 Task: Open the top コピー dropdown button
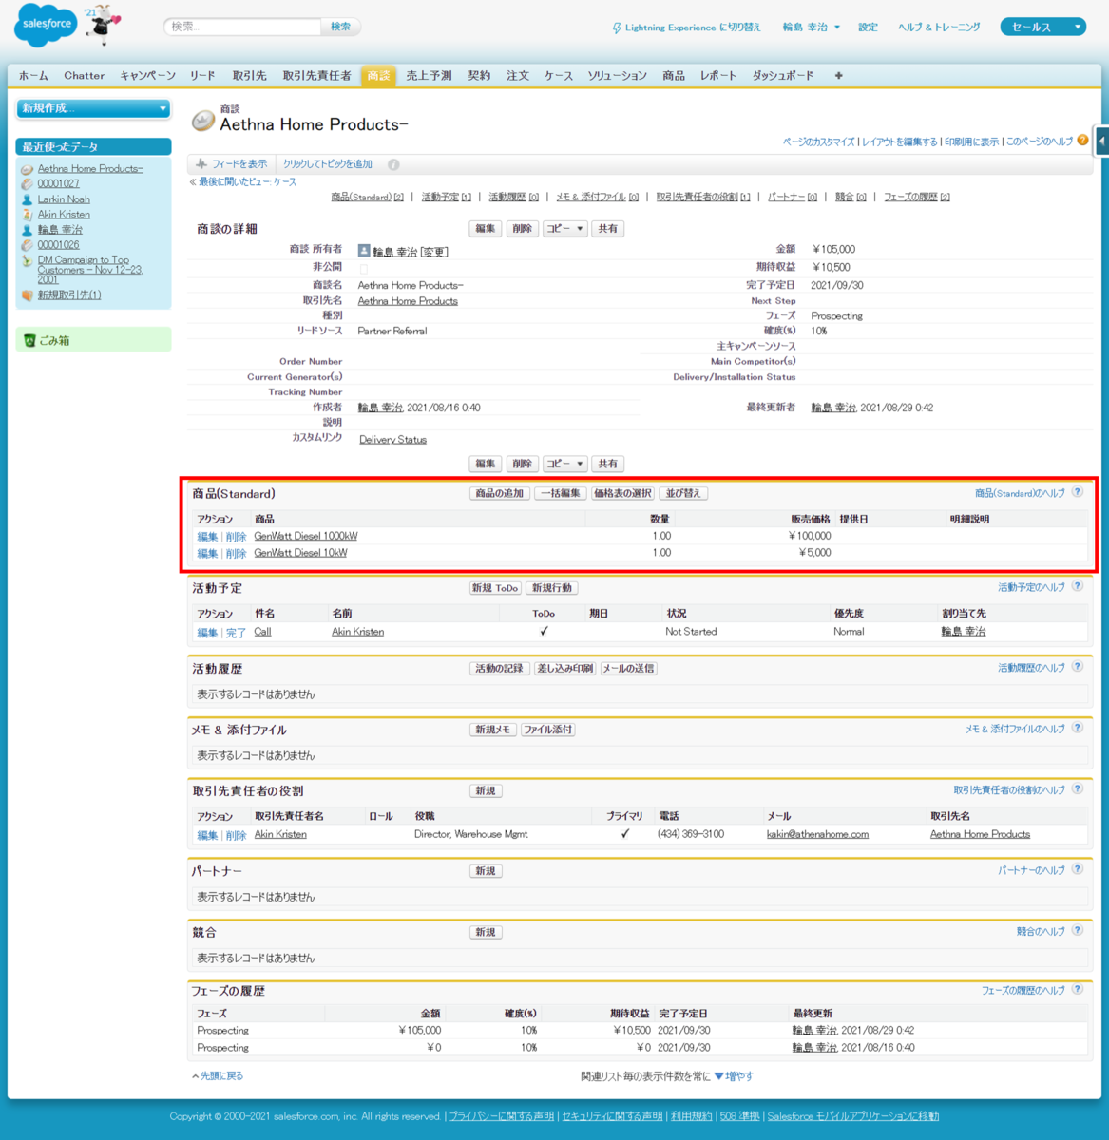(564, 229)
